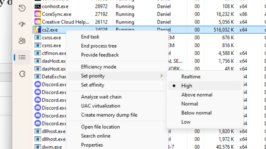Toggle Efficiency mode for cs2.exe
Viewport: 266px width, 149px height.
pyautogui.click(x=99, y=67)
